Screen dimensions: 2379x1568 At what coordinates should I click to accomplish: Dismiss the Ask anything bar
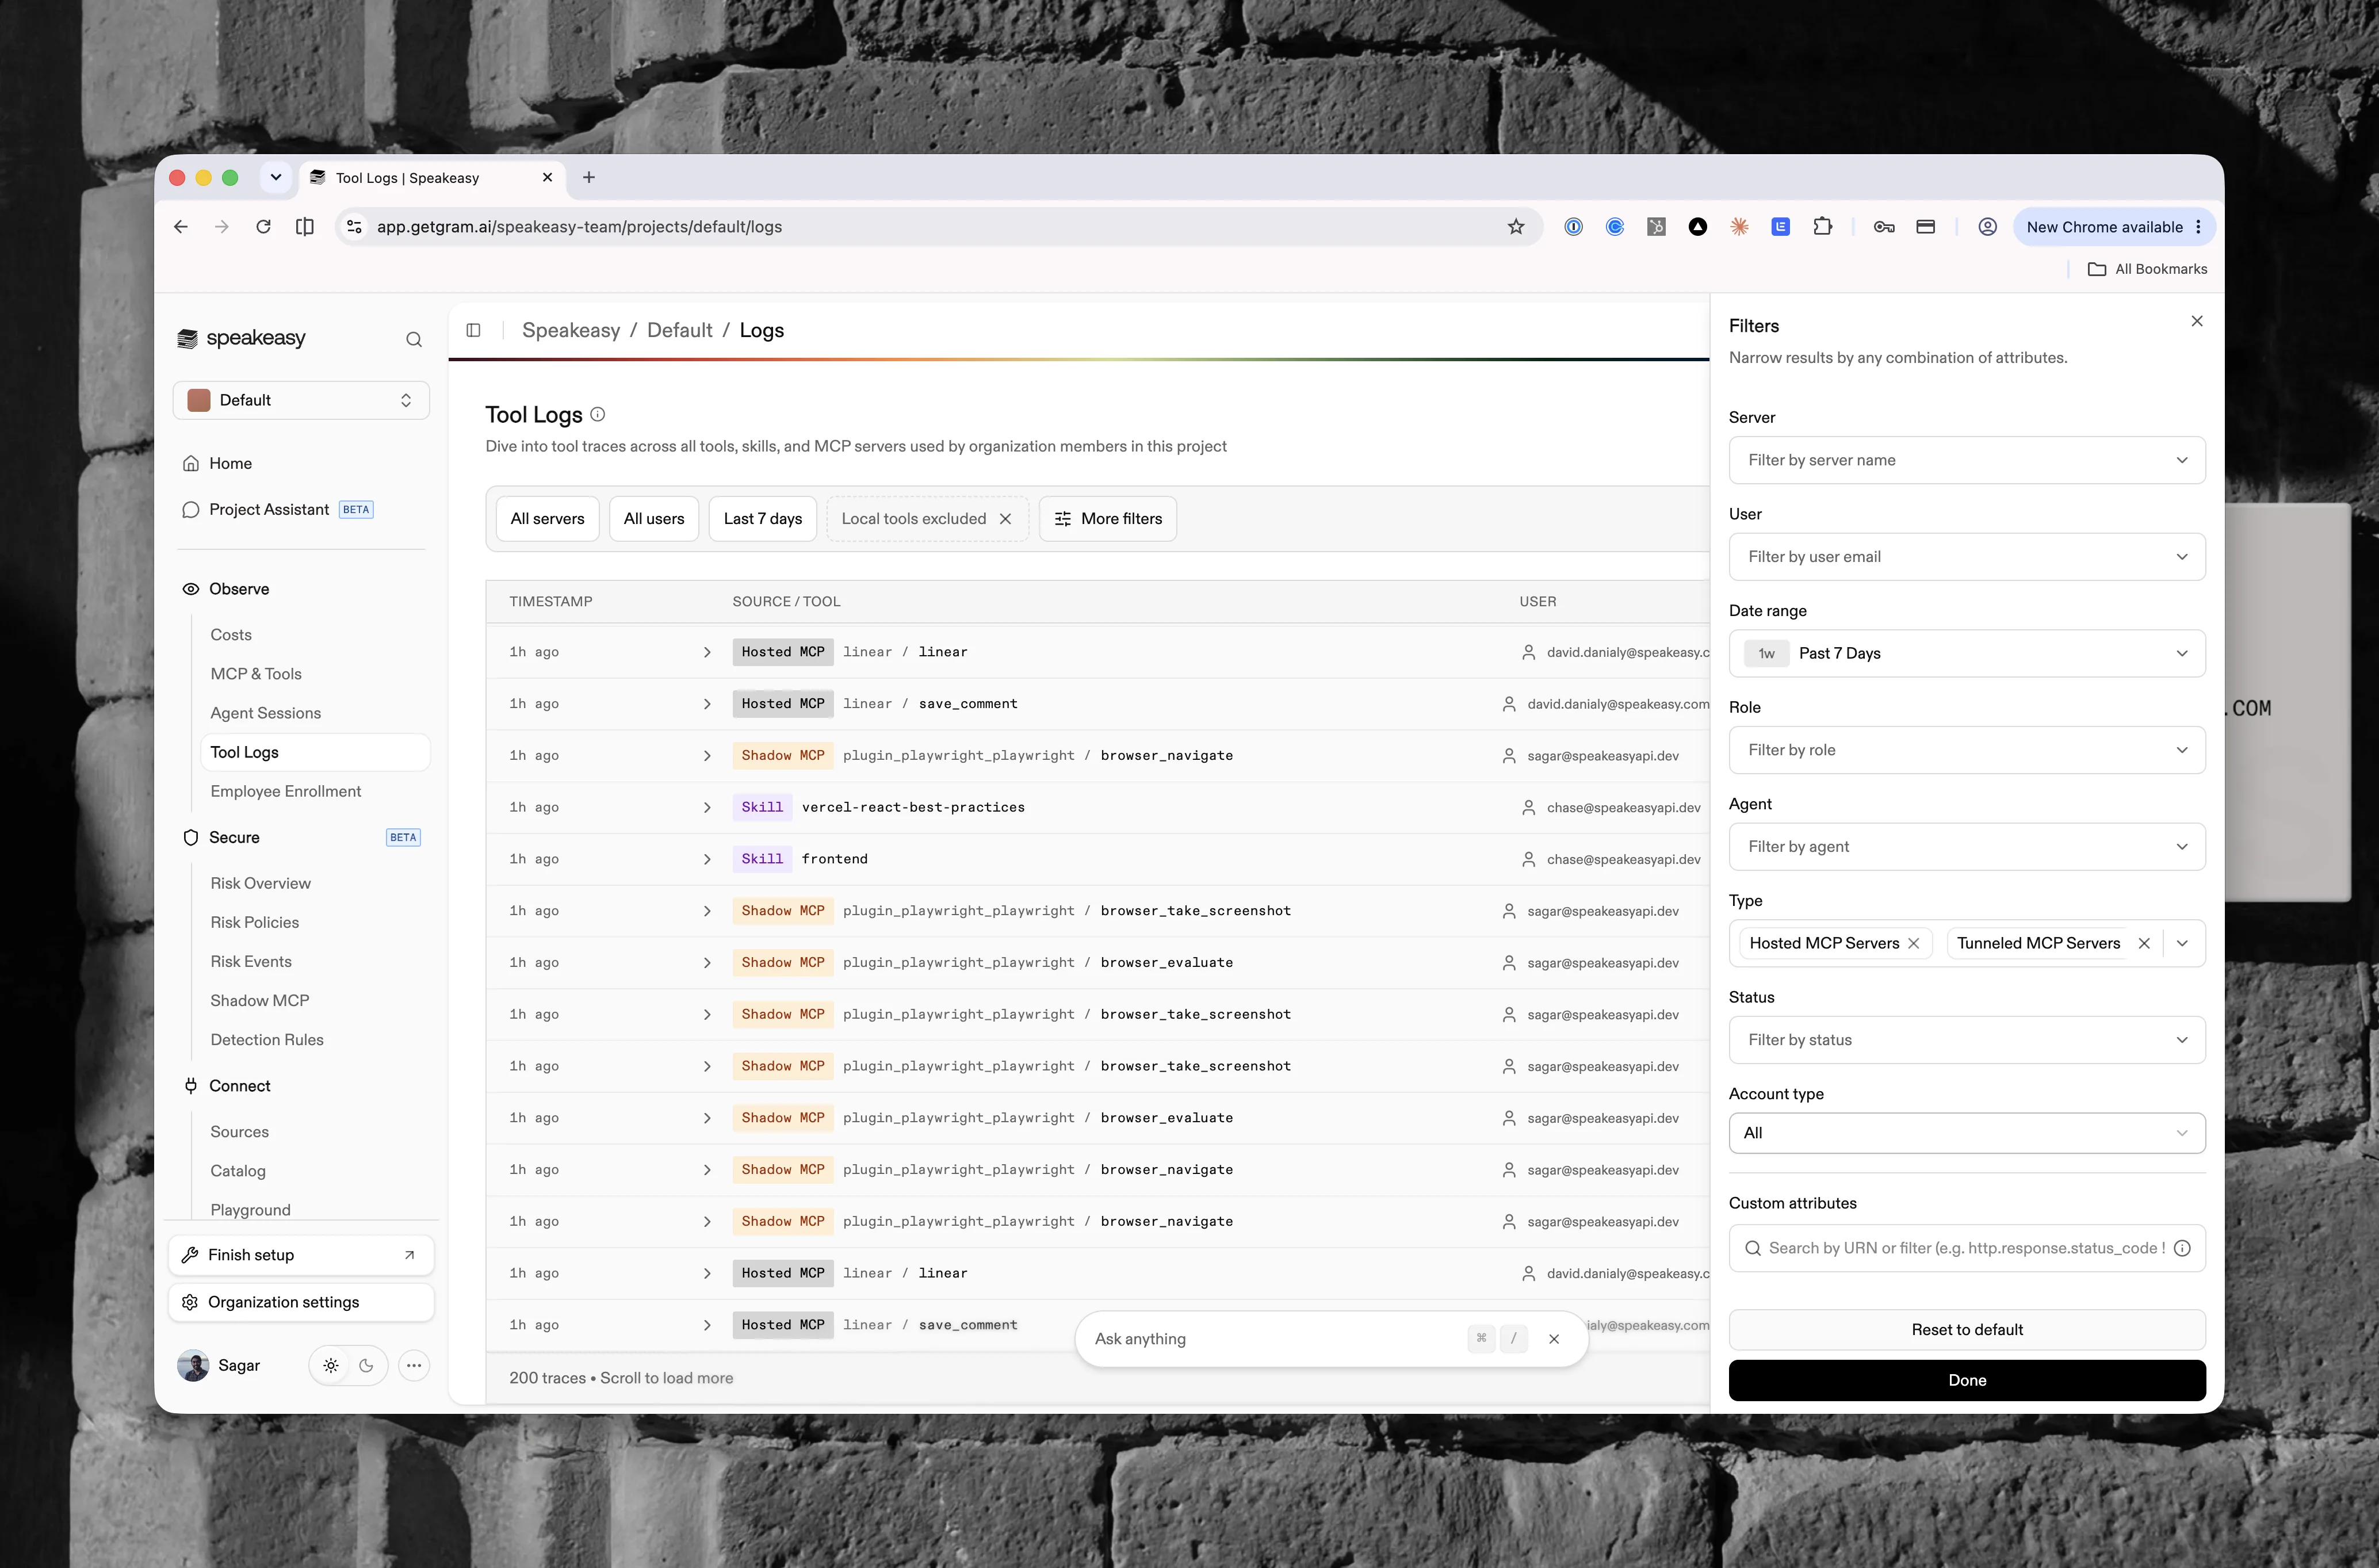(1553, 1339)
